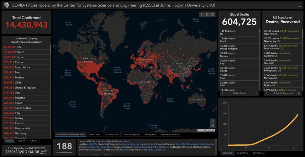This screenshot has height=157, width=305.
Task: Select South Africa in confirmed cases list
Action: (x=26, y=68)
